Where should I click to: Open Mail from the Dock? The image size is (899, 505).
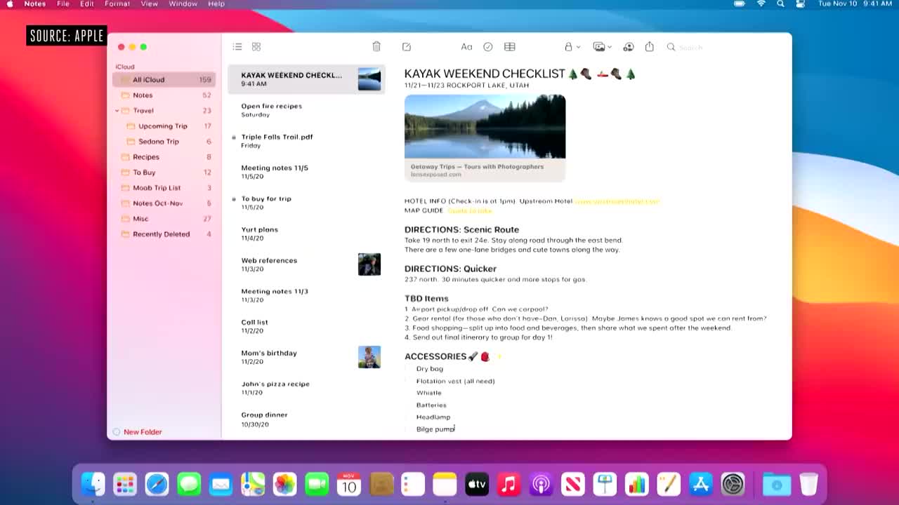click(221, 484)
